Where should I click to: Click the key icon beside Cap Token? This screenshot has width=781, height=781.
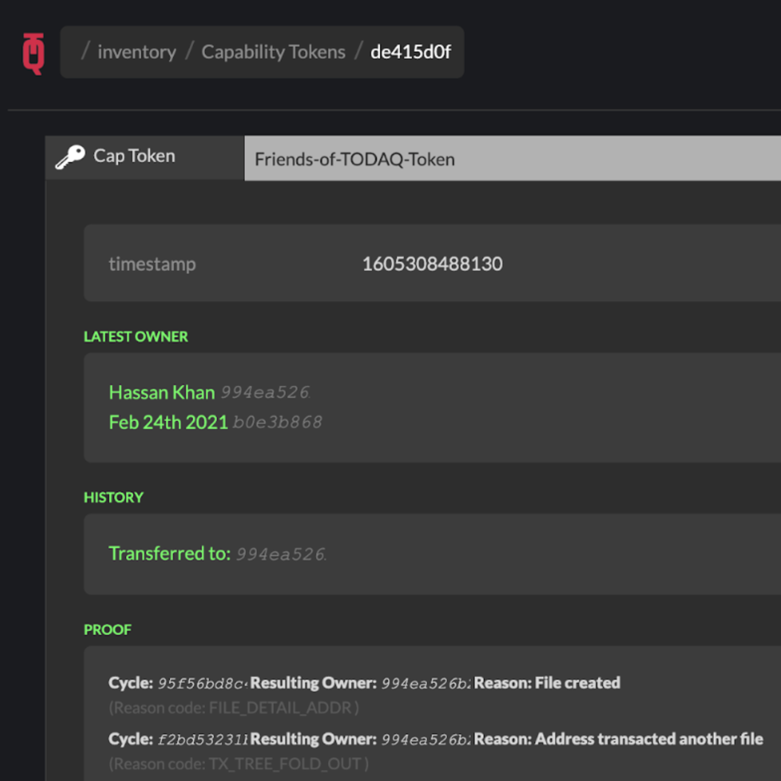click(x=70, y=157)
